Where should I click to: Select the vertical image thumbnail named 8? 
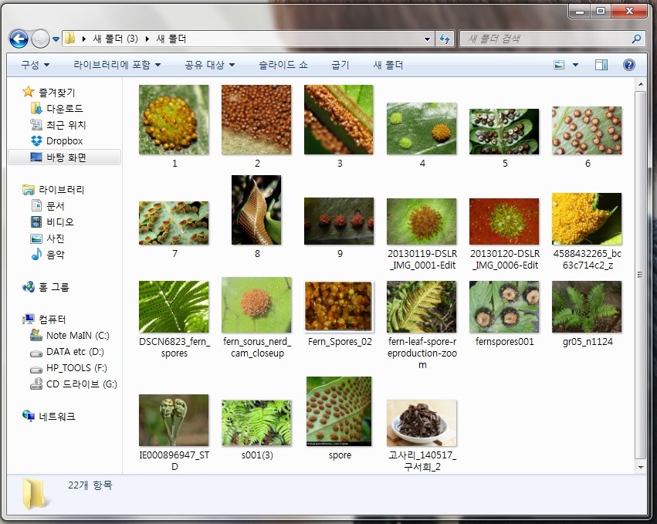coord(256,210)
